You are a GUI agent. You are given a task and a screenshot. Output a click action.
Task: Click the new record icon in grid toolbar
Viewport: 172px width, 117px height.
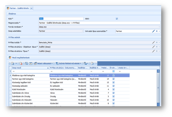coord(13,63)
